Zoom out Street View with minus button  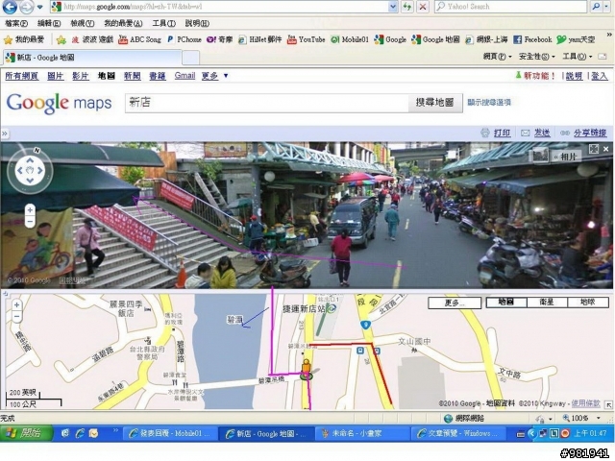click(30, 222)
